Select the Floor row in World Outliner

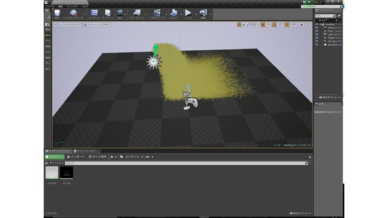[x=329, y=31]
